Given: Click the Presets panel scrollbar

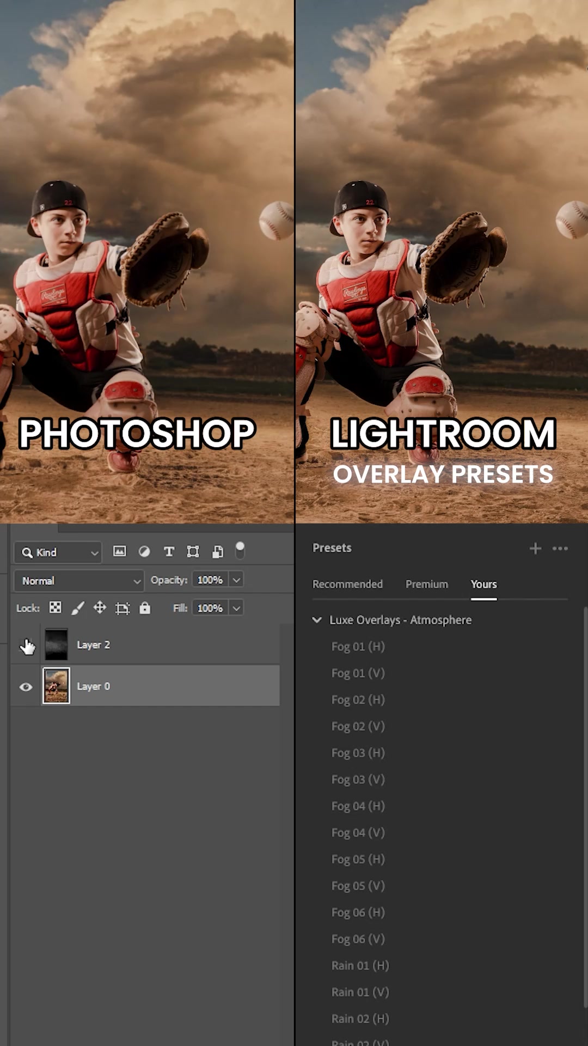Looking at the screenshot, I should click(x=585, y=806).
